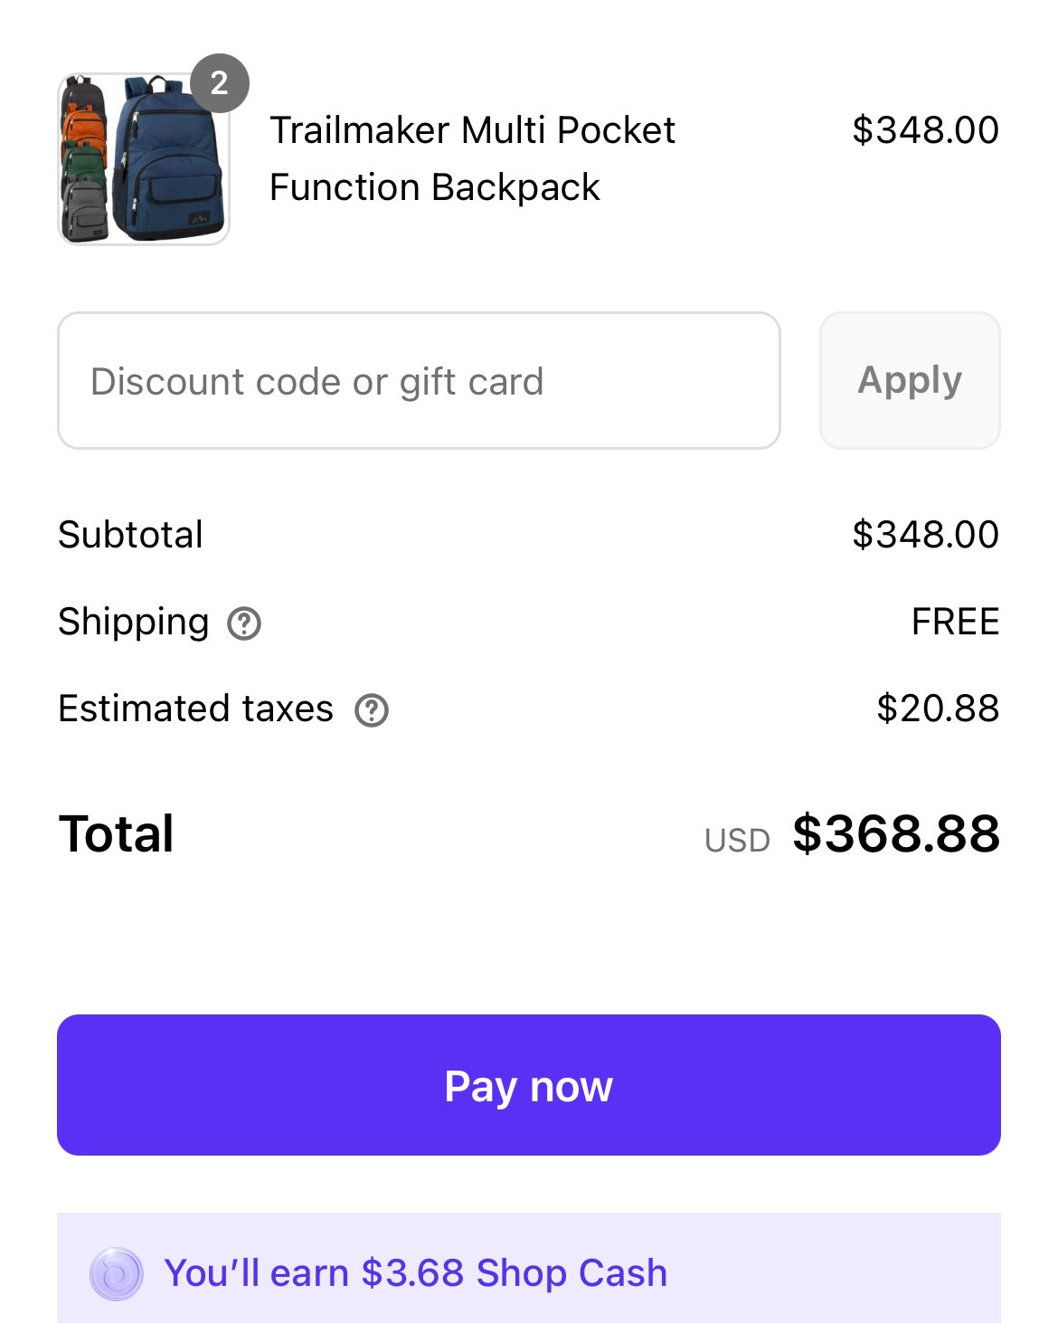Click the Total label
The image size is (1058, 1323).
(x=116, y=833)
